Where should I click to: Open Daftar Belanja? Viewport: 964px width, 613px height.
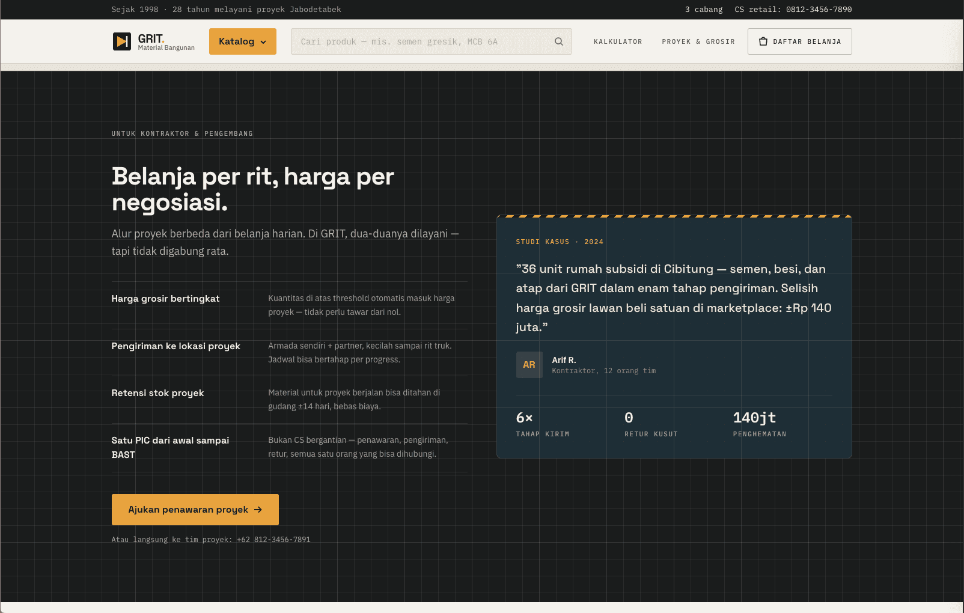(799, 41)
